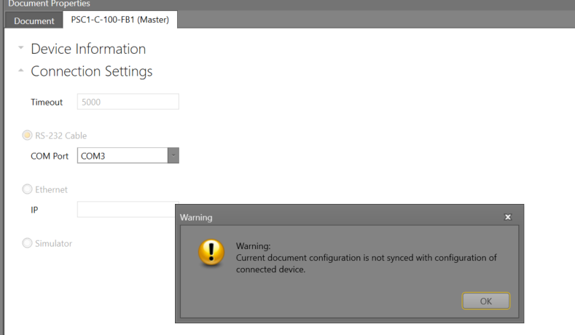Click the COM3 combo box value
575x335 pixels.
(122, 155)
